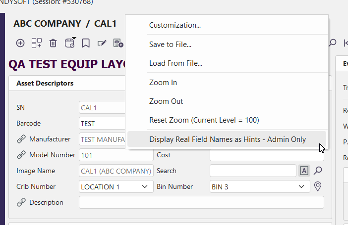This screenshot has width=348, height=225.
Task: Open the calendar schedule toolbar icon
Action: 69,43
